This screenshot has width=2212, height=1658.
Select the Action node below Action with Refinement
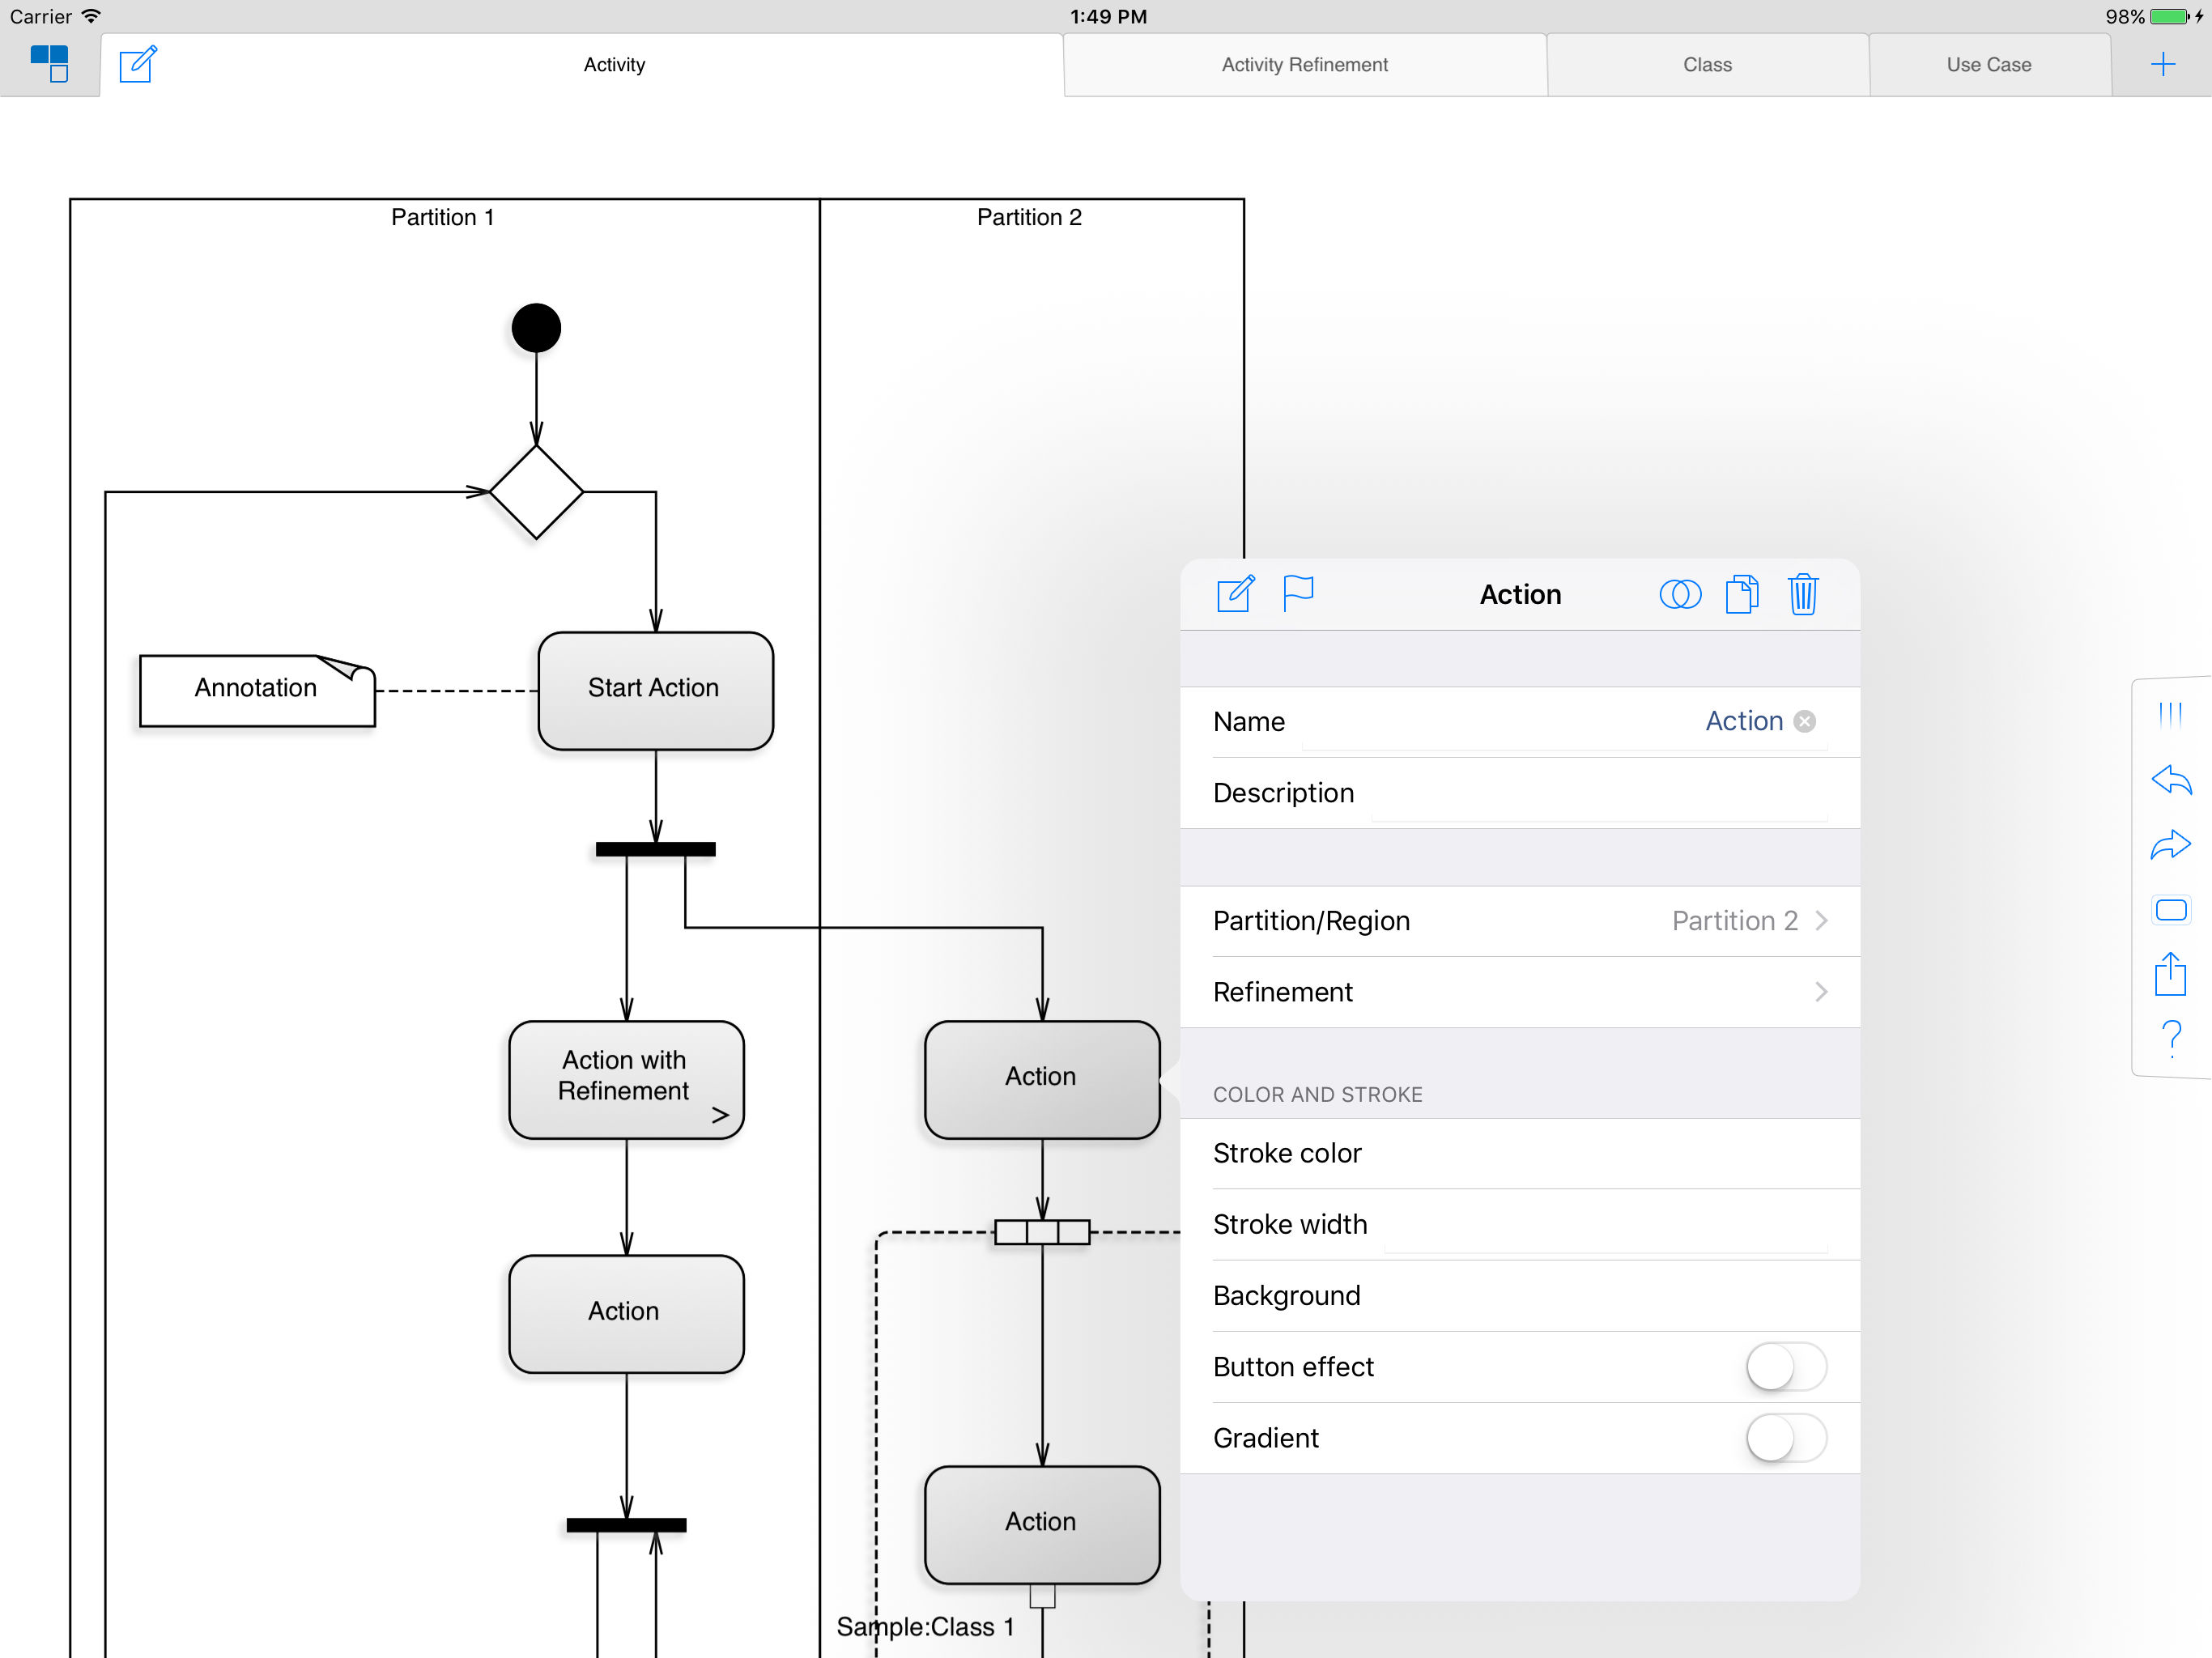(x=626, y=1314)
